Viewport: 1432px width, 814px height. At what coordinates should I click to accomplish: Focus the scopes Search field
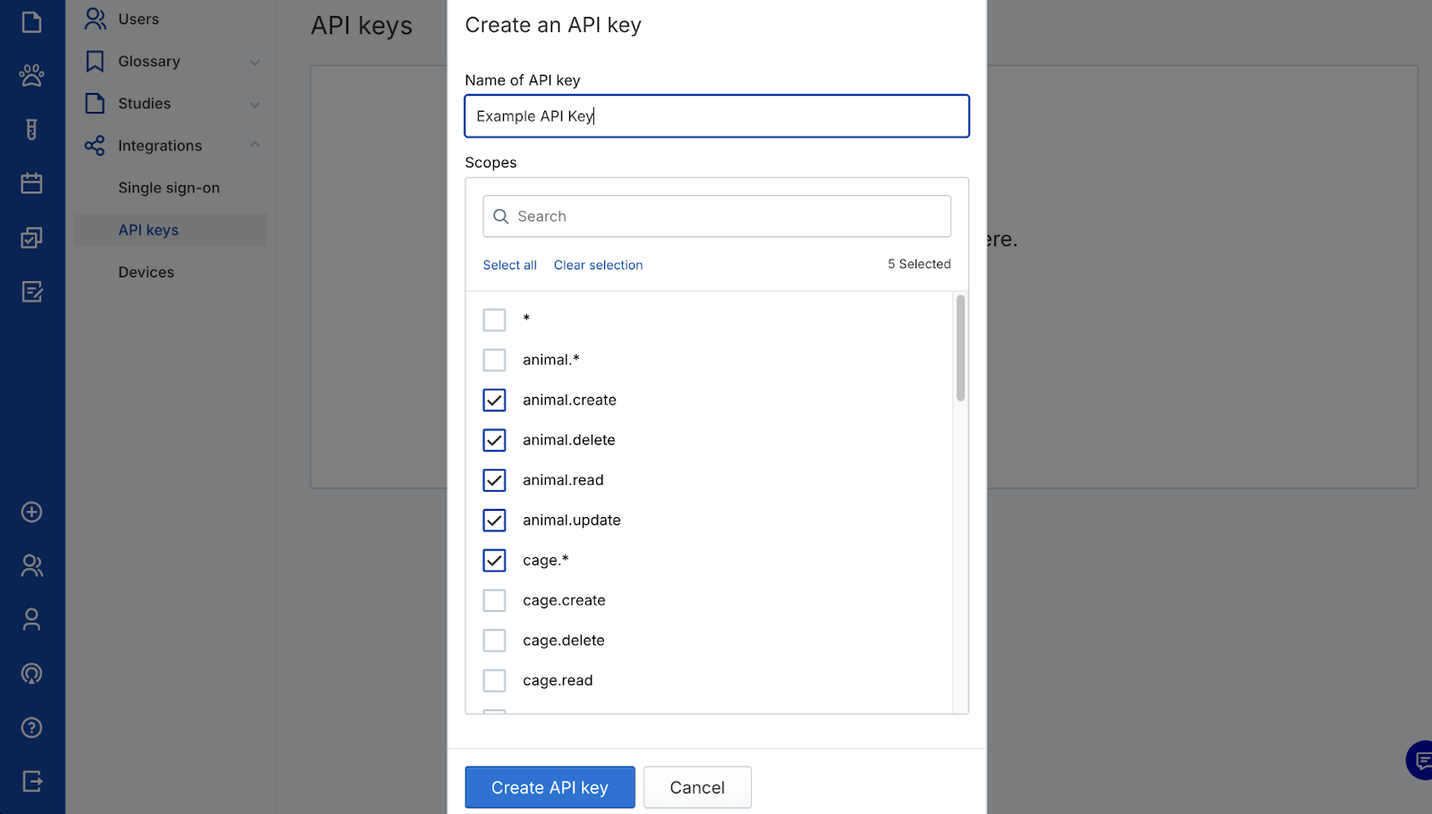pos(716,216)
